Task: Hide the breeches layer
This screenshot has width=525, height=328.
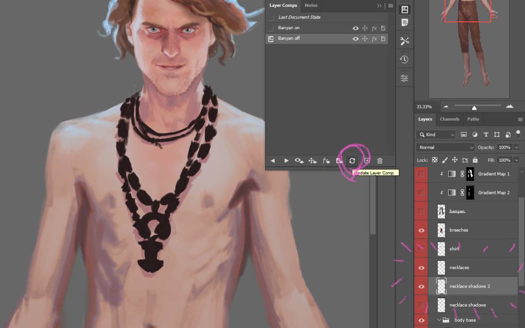Action: click(421, 230)
